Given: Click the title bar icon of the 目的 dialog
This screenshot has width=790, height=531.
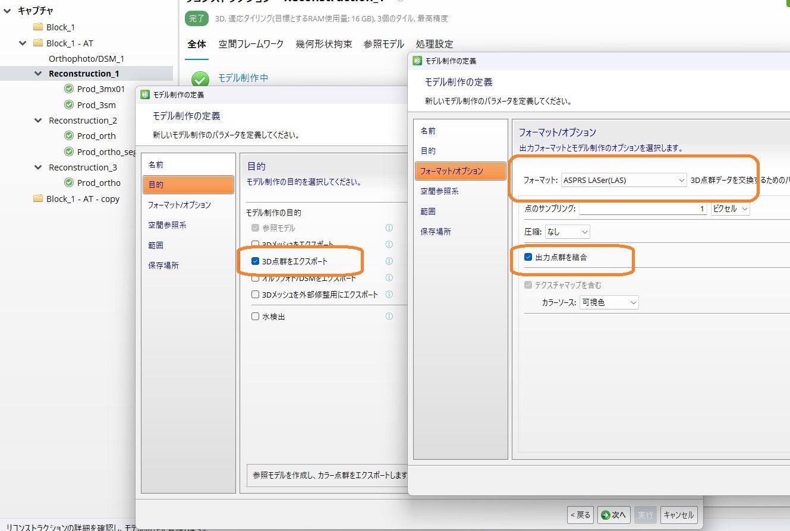Looking at the screenshot, I should 145,95.
